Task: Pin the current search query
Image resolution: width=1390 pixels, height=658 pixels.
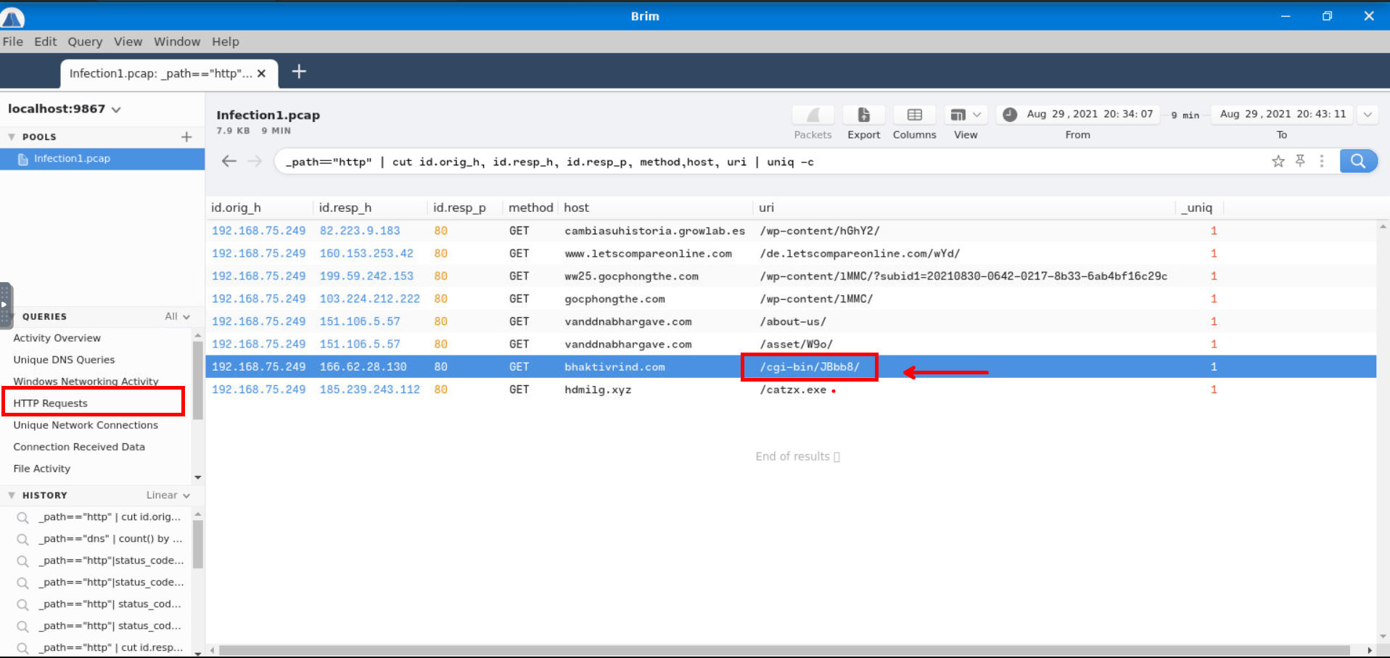Action: [1300, 161]
